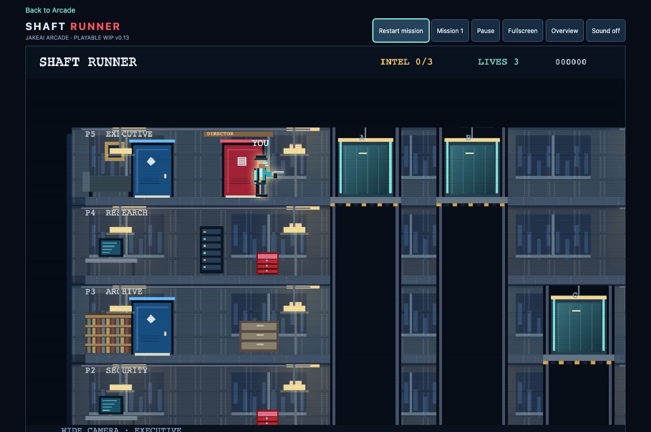The width and height of the screenshot is (651, 432).
Task: Click the JAKEAI ARCADE version subtitle
Action: 77,38
